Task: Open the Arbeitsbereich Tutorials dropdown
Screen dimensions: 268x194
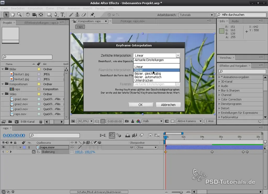Action: [196, 15]
